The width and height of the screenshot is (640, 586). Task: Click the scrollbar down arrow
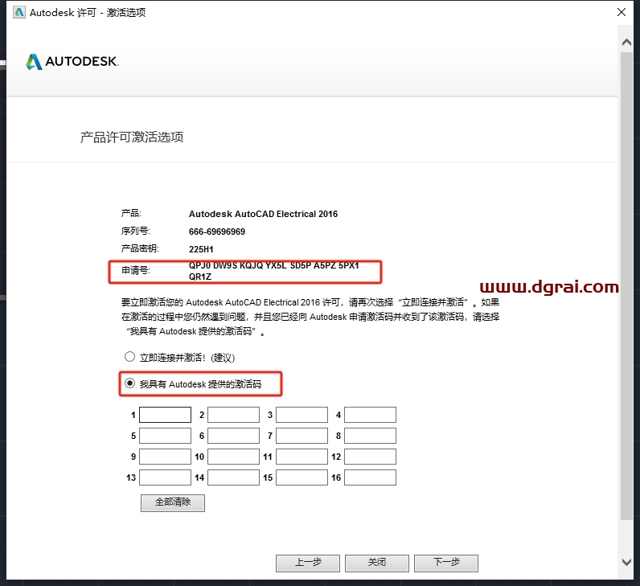click(x=627, y=562)
